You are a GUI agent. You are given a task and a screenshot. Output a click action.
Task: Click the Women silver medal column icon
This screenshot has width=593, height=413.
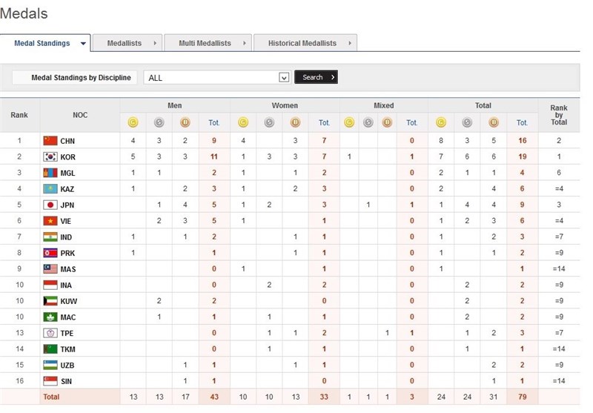click(268, 122)
